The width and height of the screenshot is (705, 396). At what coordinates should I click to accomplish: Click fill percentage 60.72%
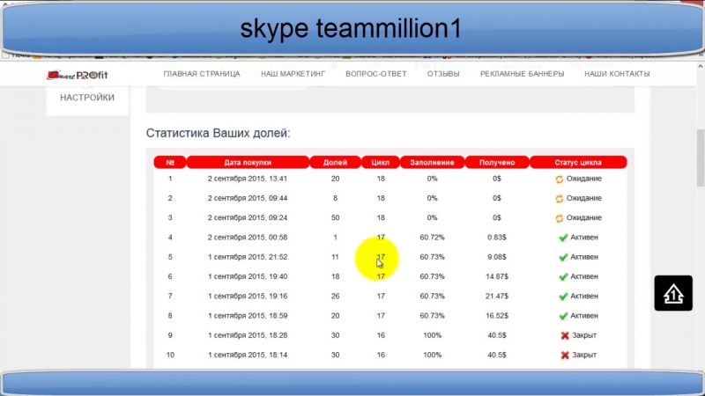(432, 237)
